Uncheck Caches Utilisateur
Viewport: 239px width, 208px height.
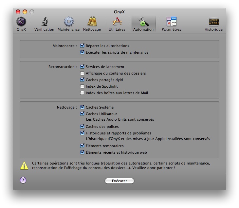[x=82, y=114]
